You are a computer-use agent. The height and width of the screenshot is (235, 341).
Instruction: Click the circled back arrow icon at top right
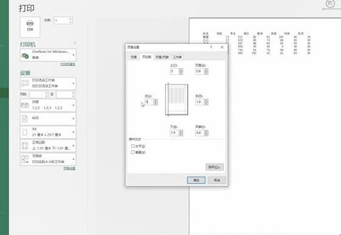tap(330, 4)
